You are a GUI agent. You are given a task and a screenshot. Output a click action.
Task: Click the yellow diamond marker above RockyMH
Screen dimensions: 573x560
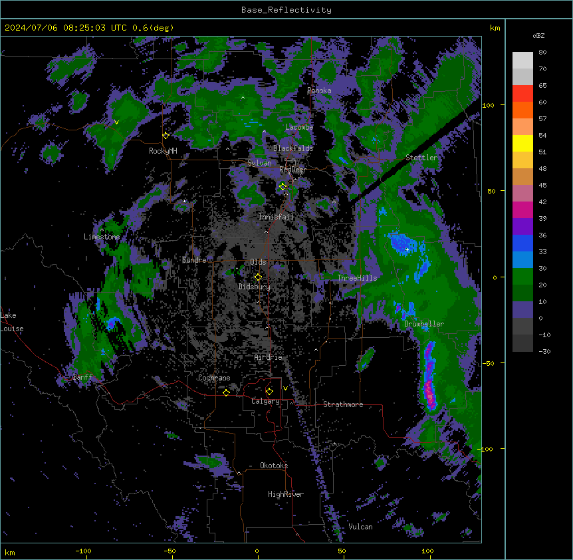click(x=166, y=136)
